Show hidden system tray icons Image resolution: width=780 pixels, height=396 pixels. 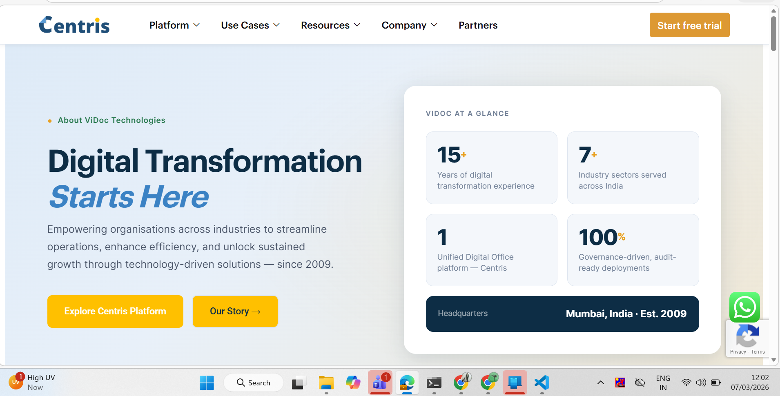[600, 383]
